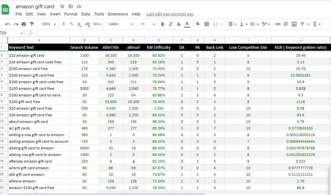Open the Edit menu
The image size is (331, 195).
(x=29, y=14)
